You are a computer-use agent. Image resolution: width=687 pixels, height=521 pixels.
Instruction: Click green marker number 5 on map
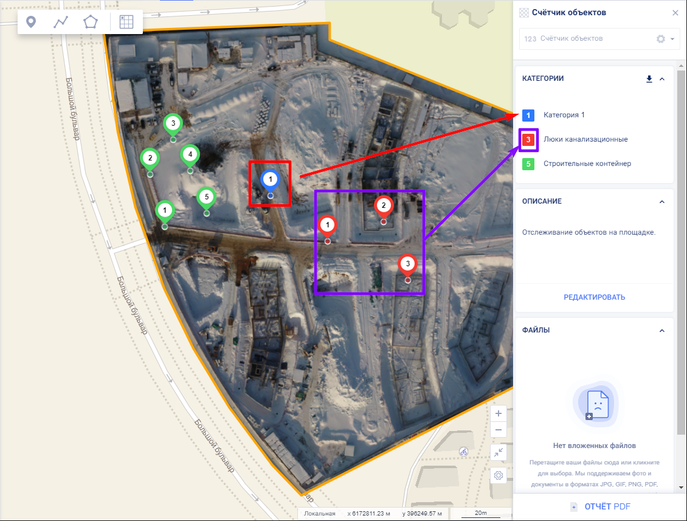[x=207, y=197]
